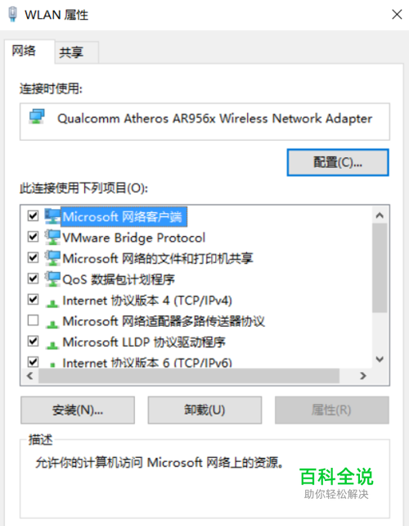Select the VMware Bridge Protocol icon
Screen dimensions: 409x526
pos(52,237)
